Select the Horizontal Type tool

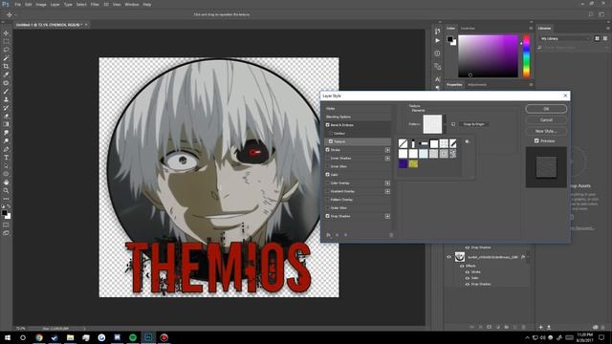coord(6,158)
